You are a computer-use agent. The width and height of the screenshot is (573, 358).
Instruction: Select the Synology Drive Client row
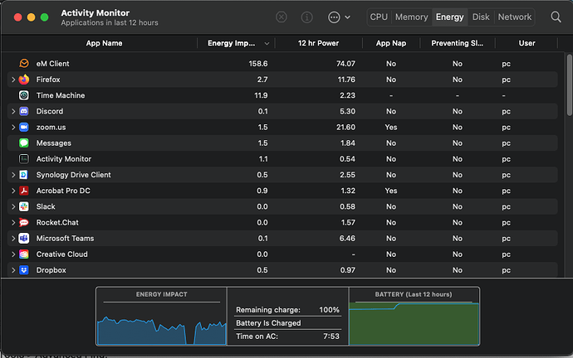[282, 175]
